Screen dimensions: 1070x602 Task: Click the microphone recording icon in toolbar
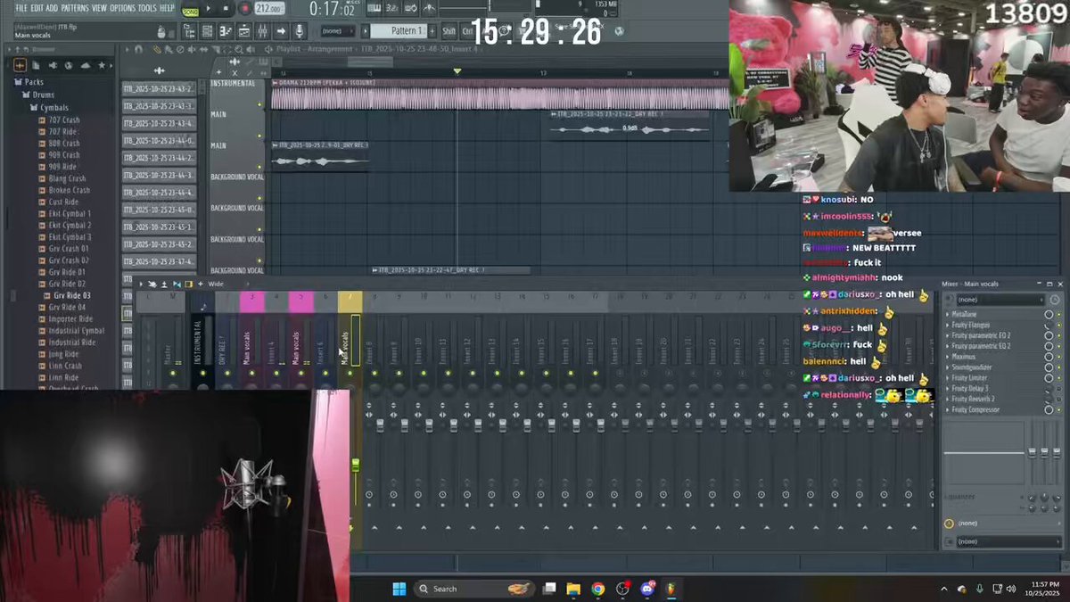(299, 31)
